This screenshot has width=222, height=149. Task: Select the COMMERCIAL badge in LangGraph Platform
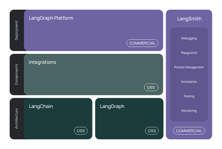tap(142, 43)
